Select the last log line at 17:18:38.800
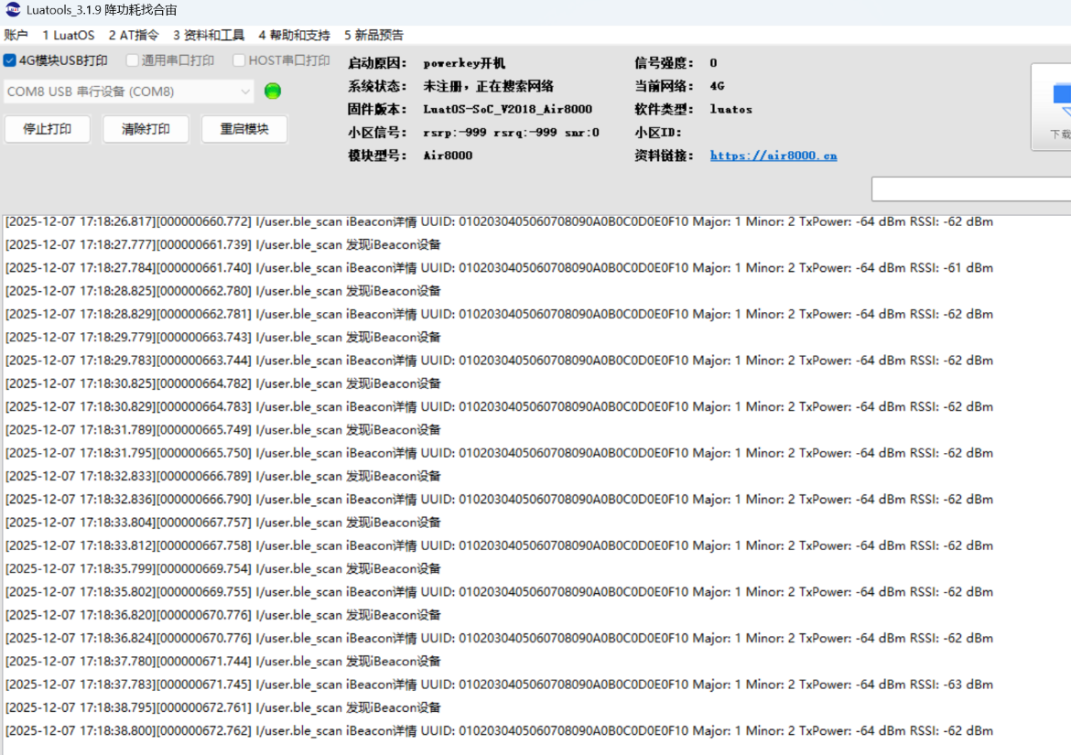 point(499,731)
